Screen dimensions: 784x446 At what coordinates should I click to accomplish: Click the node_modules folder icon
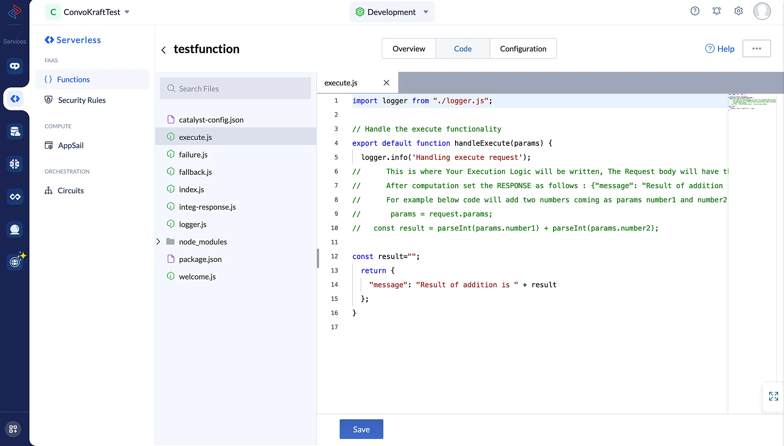point(171,241)
